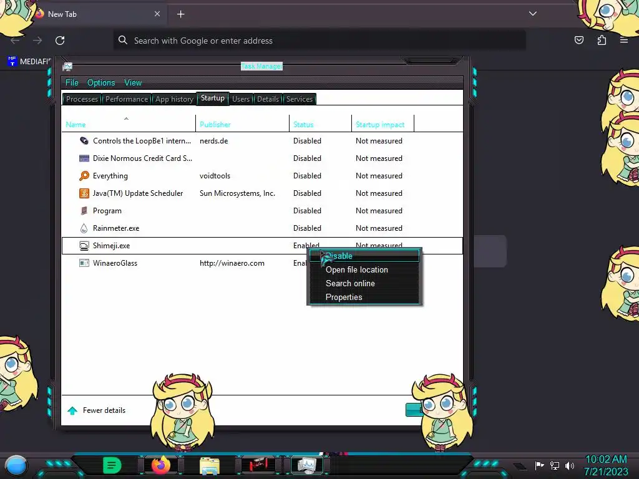Sort by the Name column header
The image size is (639, 479).
(129, 124)
